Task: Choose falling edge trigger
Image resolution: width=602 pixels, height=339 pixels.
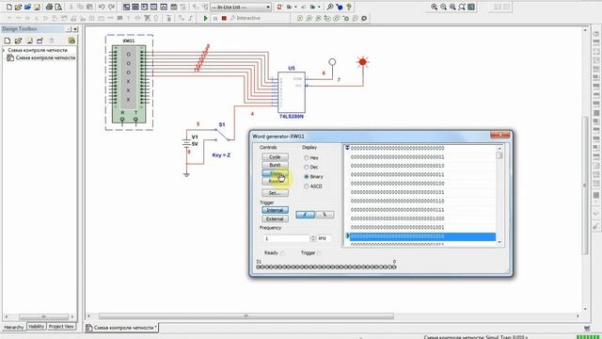Action: pos(325,215)
